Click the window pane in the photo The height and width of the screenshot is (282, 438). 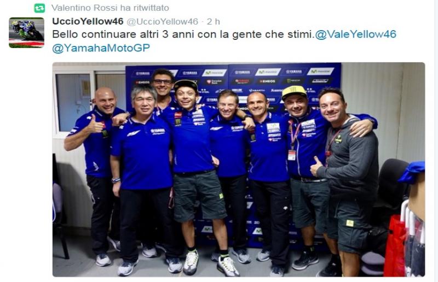pyautogui.click(x=73, y=102)
